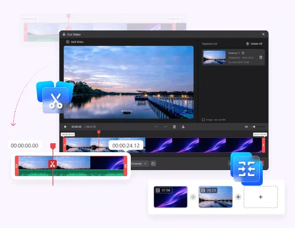Click the Segment List heading
This screenshot has width=295, height=228.
210,44
